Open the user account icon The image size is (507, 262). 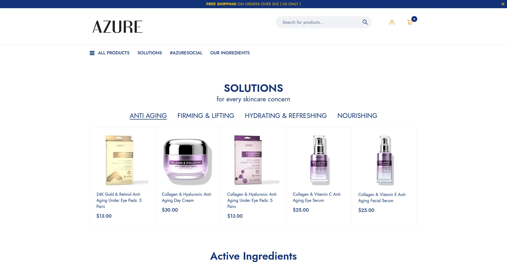click(x=392, y=22)
